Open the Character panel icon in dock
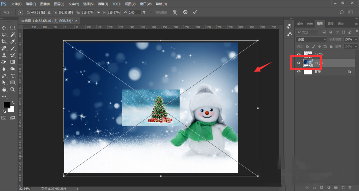Image resolution: width=359 pixels, height=191 pixels. (x=289, y=34)
